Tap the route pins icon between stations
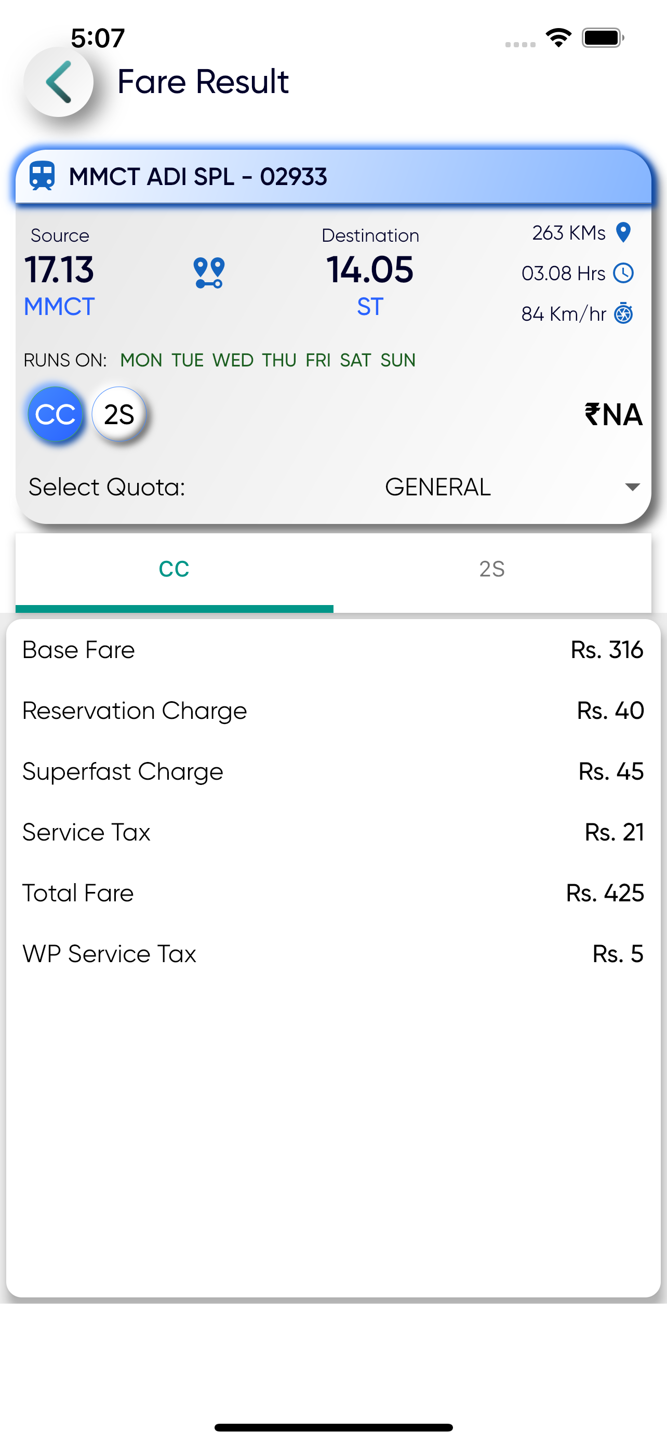667x1444 pixels. click(x=209, y=272)
